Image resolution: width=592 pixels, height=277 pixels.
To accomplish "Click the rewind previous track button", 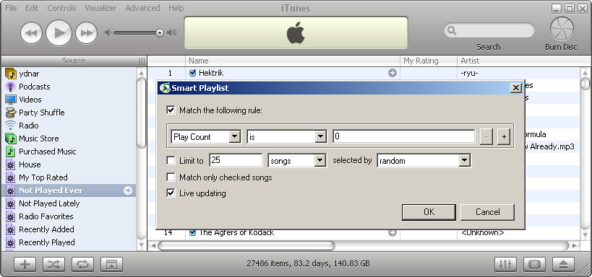I will tap(31, 33).
